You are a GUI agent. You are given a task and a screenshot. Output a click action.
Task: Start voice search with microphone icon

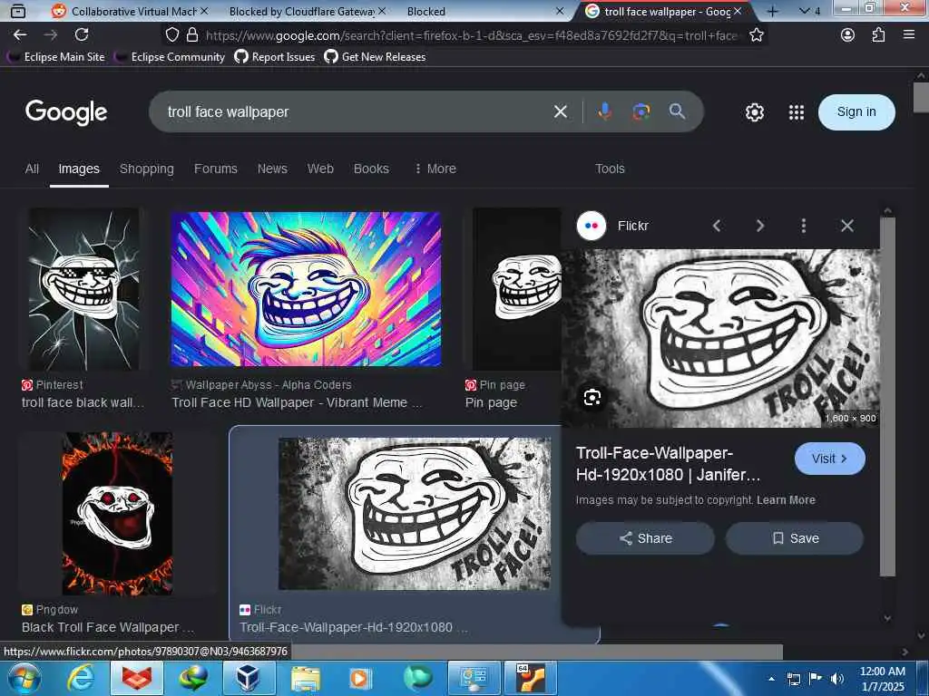[x=604, y=111]
